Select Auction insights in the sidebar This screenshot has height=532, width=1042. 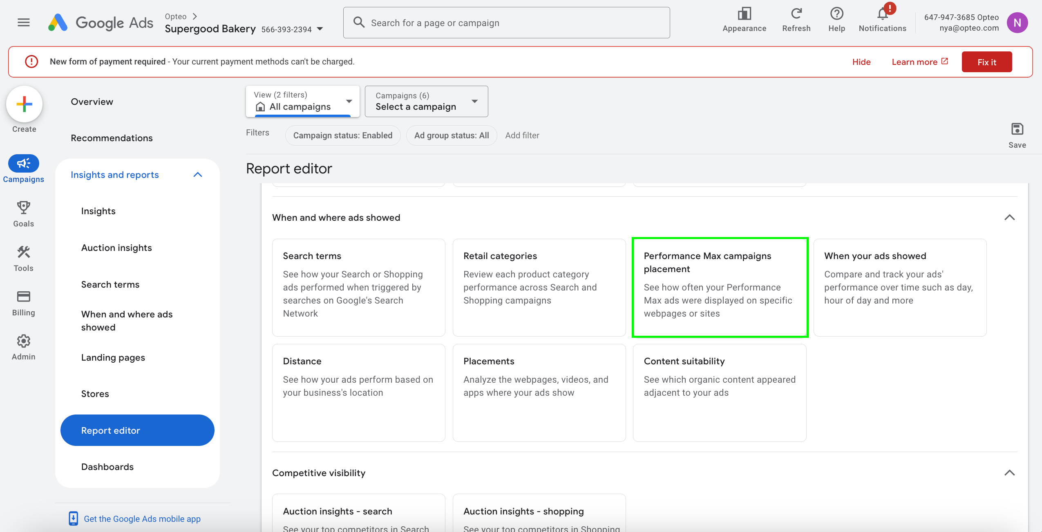tap(116, 248)
